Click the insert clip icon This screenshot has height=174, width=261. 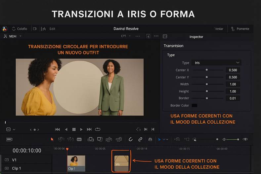pos(91,139)
